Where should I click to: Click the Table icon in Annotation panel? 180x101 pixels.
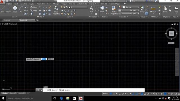coord(96,14)
